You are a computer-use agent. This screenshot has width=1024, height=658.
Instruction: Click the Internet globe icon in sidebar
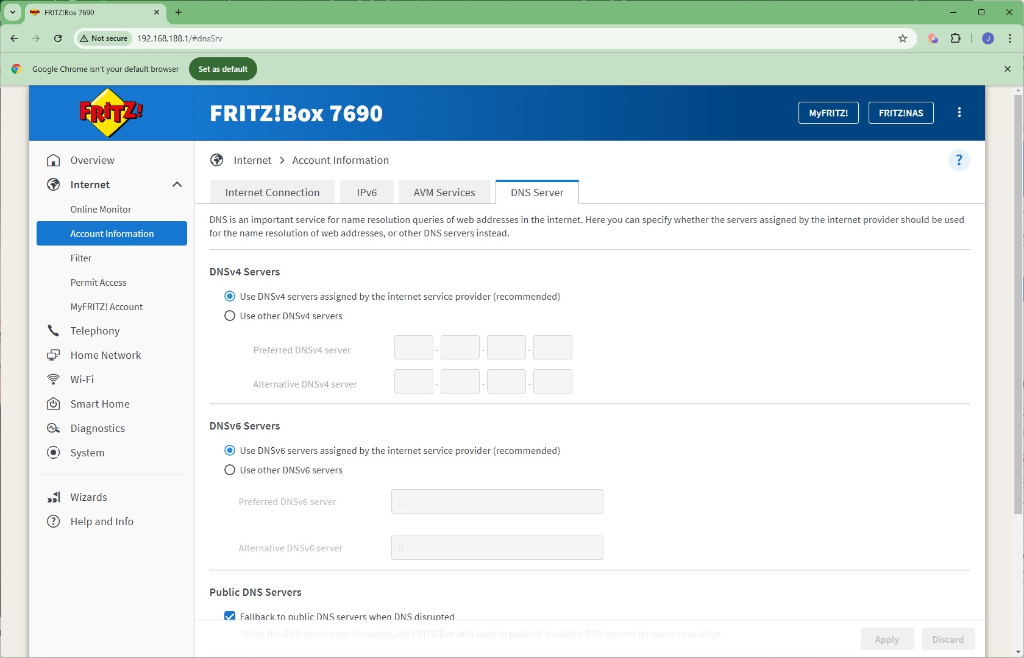click(54, 185)
